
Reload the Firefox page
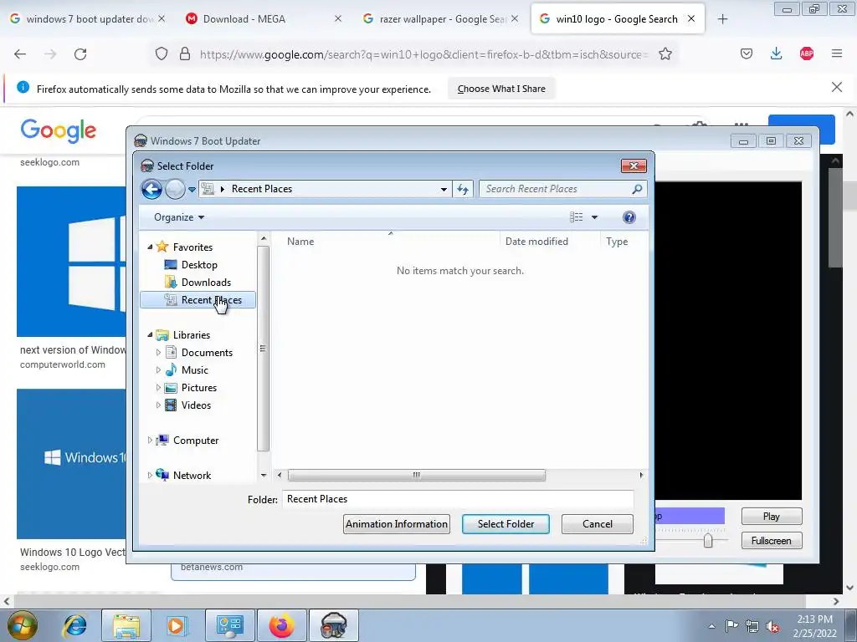(x=80, y=54)
